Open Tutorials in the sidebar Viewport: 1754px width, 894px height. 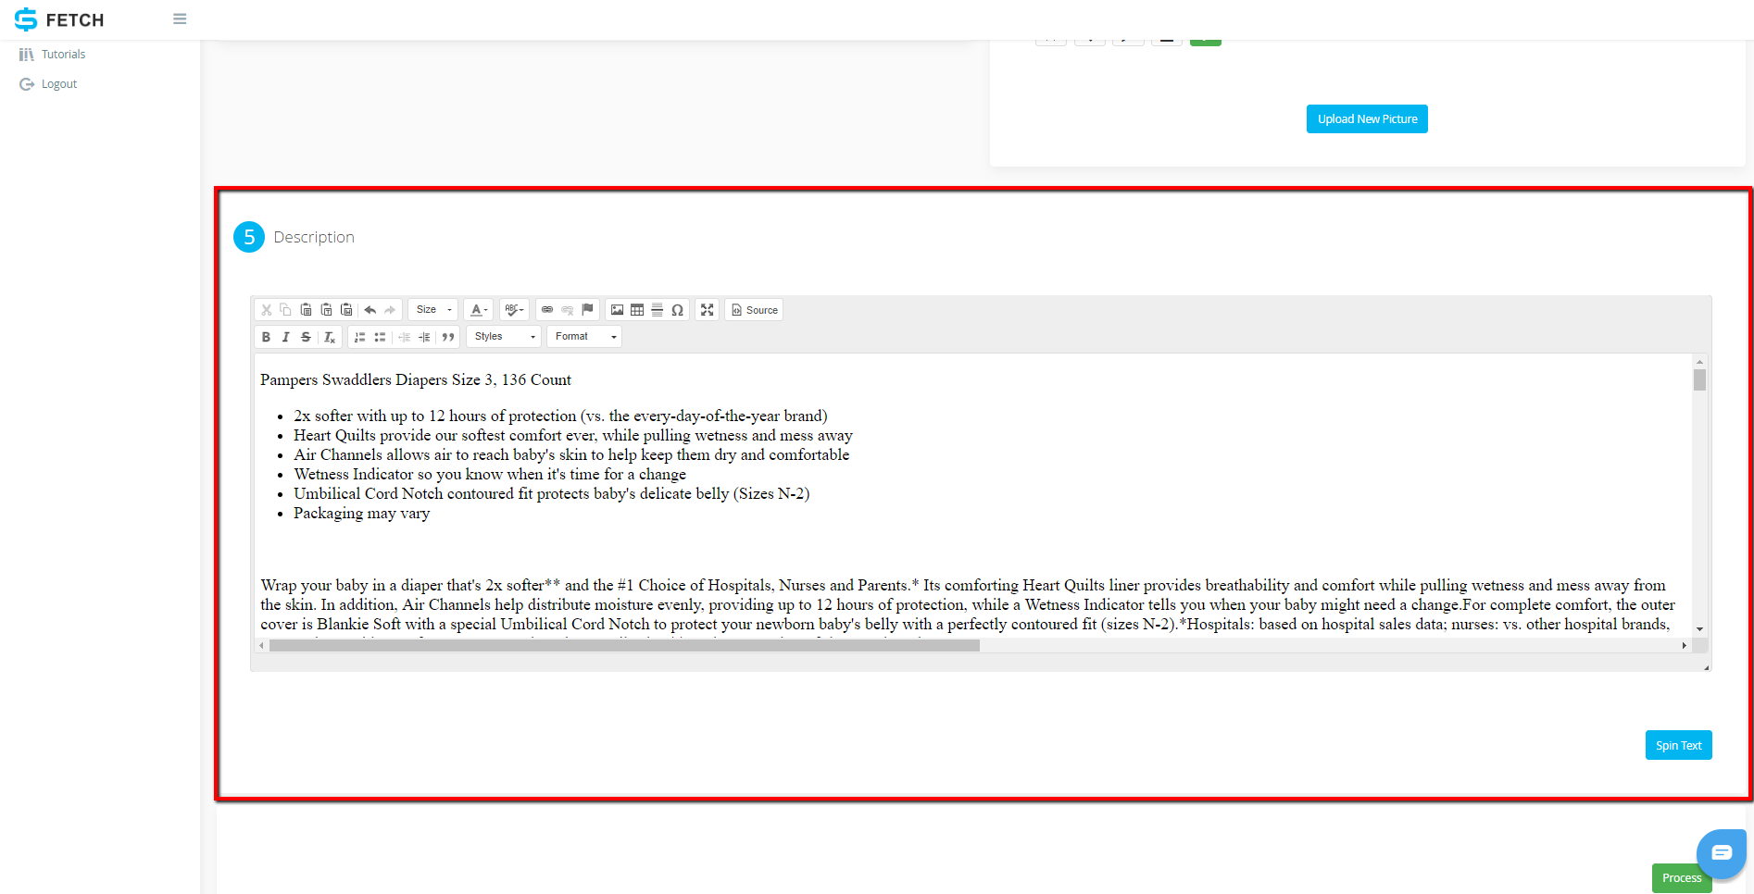pos(53,55)
